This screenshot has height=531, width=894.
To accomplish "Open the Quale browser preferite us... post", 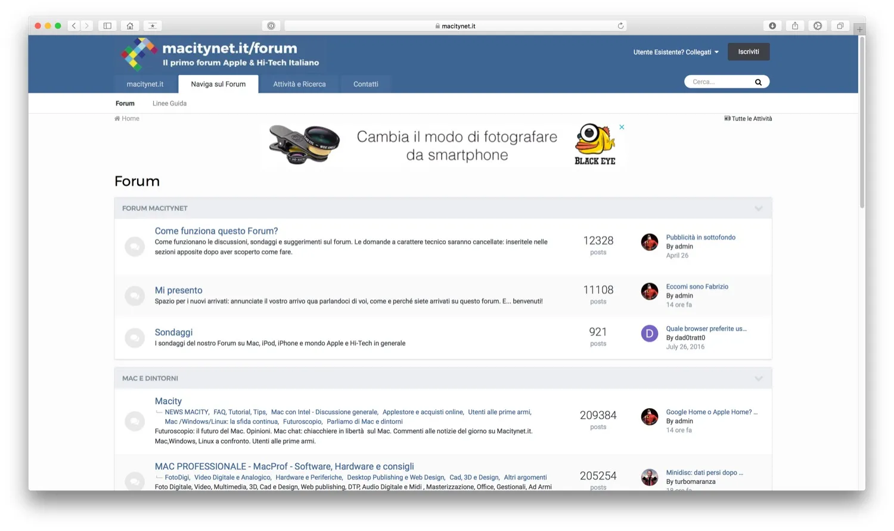I will coord(706,329).
